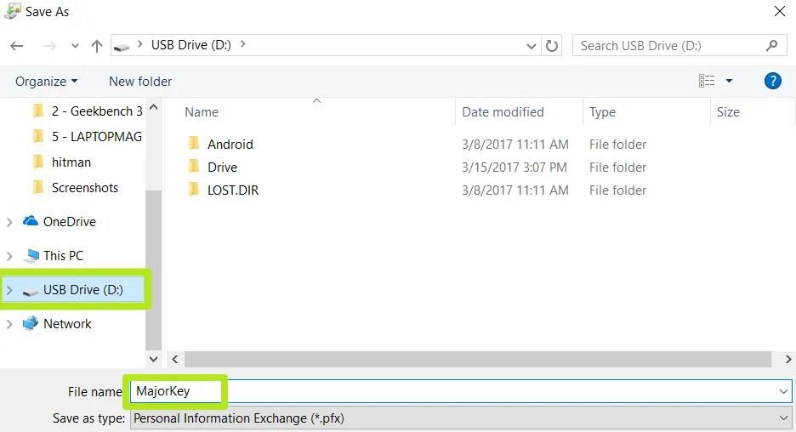Click the horizontal scrollbar thumb
796x432 pixels.
[478, 360]
